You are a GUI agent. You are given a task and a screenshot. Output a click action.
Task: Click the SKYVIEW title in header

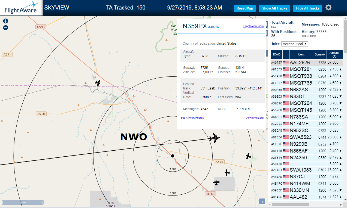pyautogui.click(x=57, y=8)
